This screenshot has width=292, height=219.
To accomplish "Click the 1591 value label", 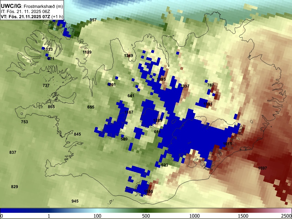I will tap(208, 104).
